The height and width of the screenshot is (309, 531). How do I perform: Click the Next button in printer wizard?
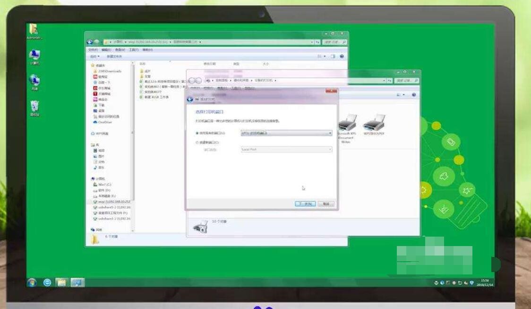tap(305, 204)
